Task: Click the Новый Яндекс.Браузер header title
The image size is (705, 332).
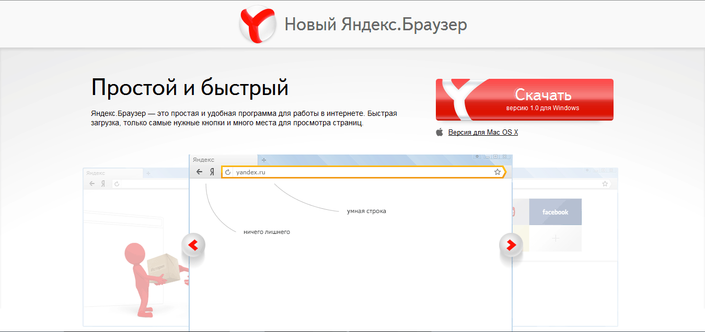Action: pos(376,24)
